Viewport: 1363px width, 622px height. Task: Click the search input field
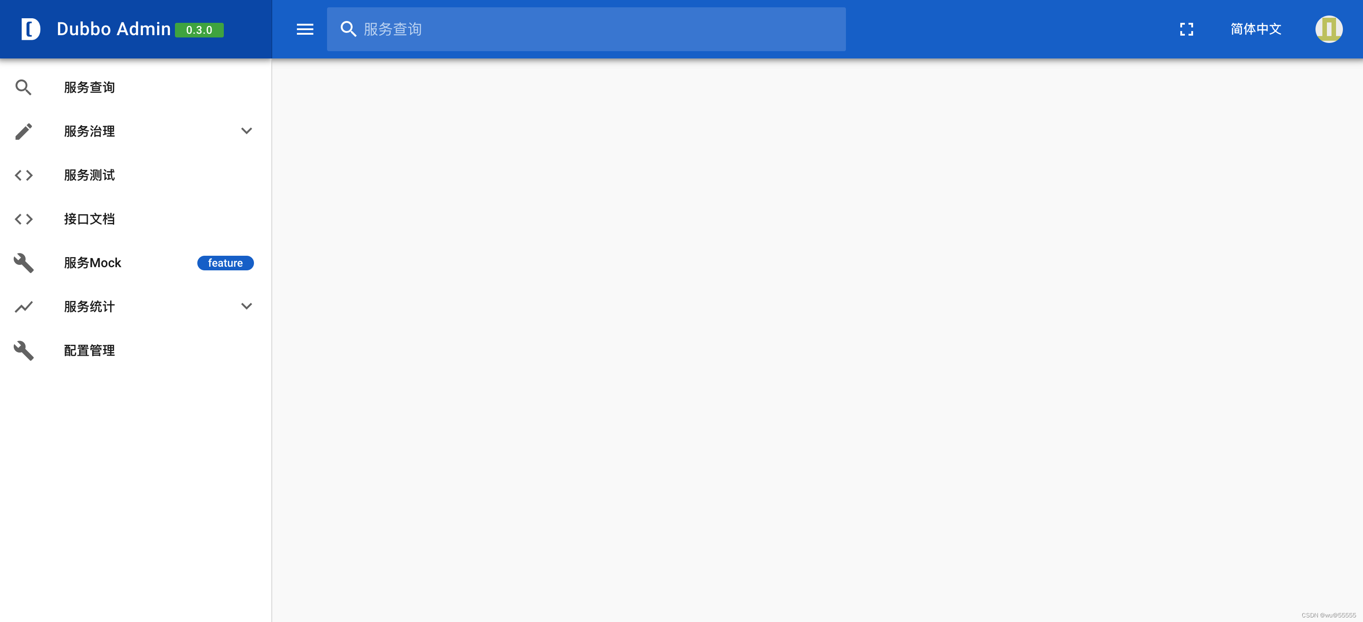587,29
